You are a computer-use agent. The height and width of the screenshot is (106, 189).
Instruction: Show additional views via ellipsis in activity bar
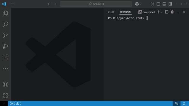tap(5, 68)
